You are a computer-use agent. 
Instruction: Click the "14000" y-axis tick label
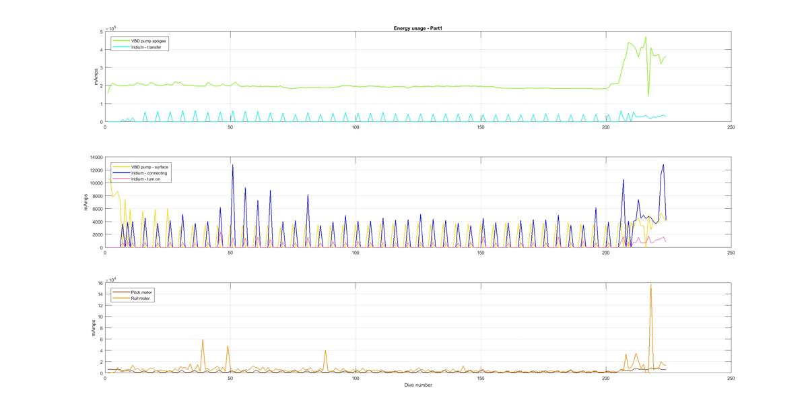coord(96,157)
